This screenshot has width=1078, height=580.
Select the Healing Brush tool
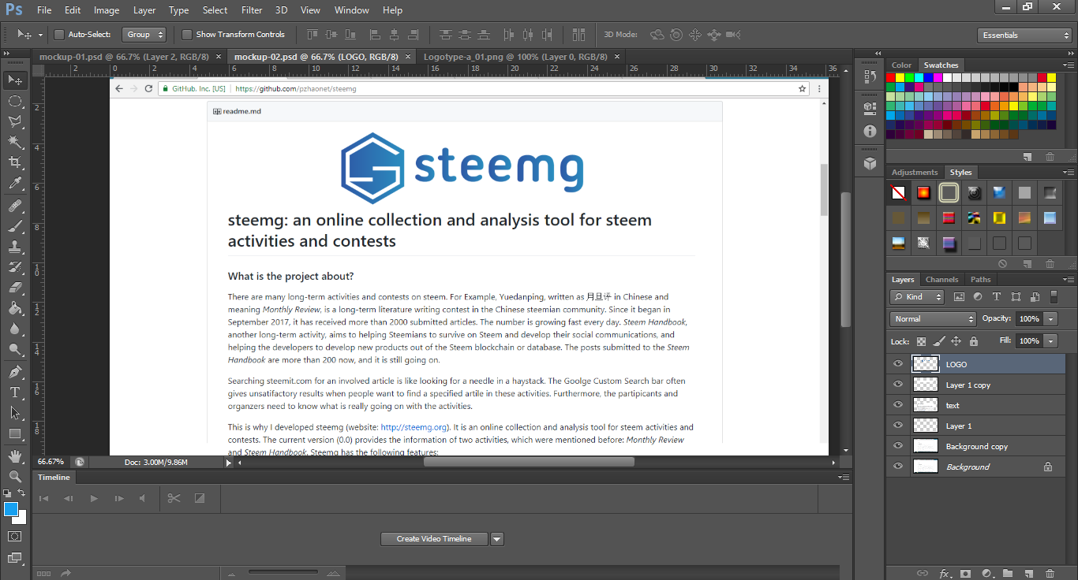(15, 206)
